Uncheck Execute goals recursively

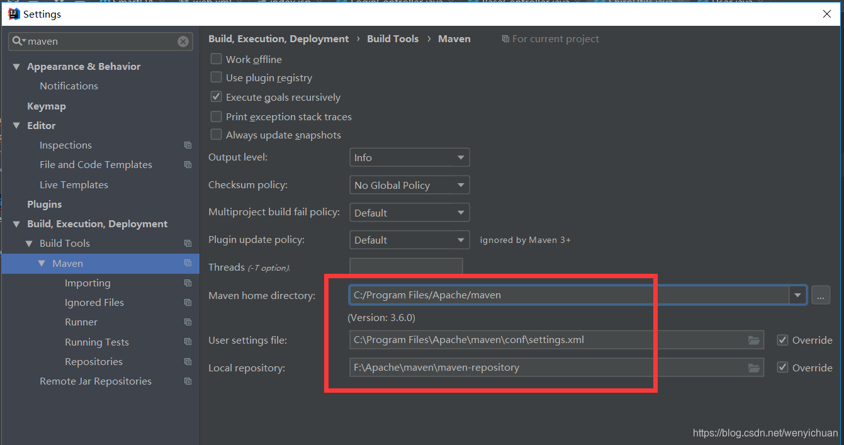click(216, 97)
